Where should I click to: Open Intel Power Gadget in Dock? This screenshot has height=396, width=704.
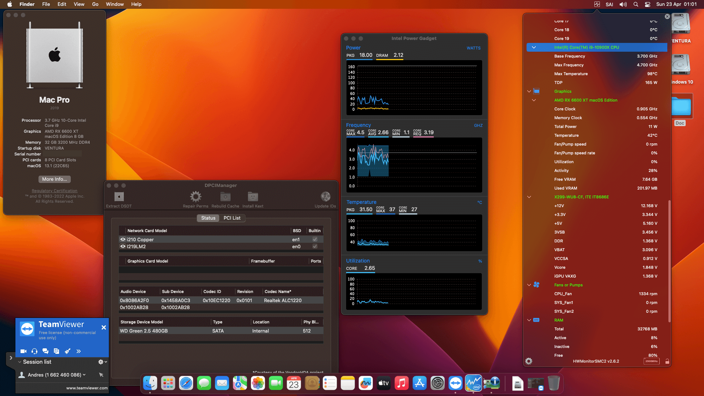coord(473,384)
